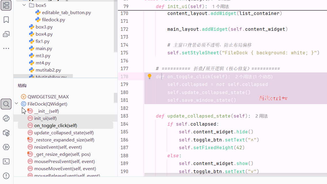Click content_layout.addWidget(list_container) line

pyautogui.click(x=224, y=13)
